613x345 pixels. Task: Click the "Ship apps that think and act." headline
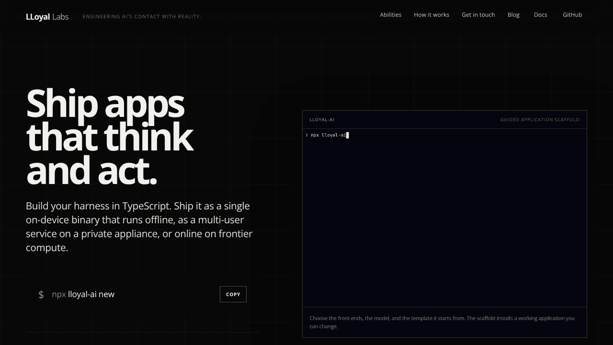pos(110,137)
